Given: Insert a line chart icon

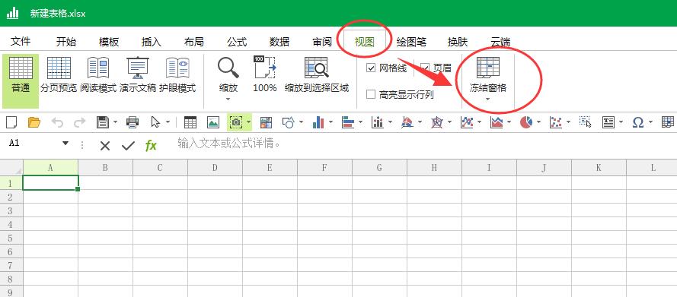Looking at the screenshot, I should pyautogui.click(x=467, y=123).
